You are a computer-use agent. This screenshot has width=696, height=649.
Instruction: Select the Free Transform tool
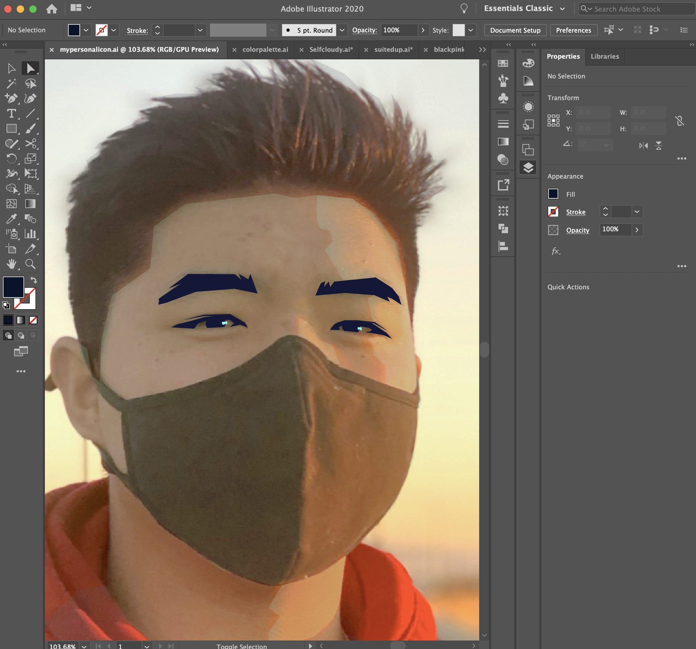coord(30,174)
